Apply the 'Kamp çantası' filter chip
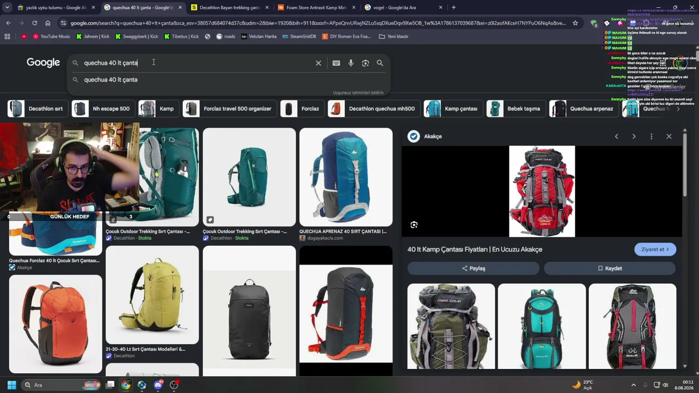The width and height of the screenshot is (699, 393). (x=453, y=109)
